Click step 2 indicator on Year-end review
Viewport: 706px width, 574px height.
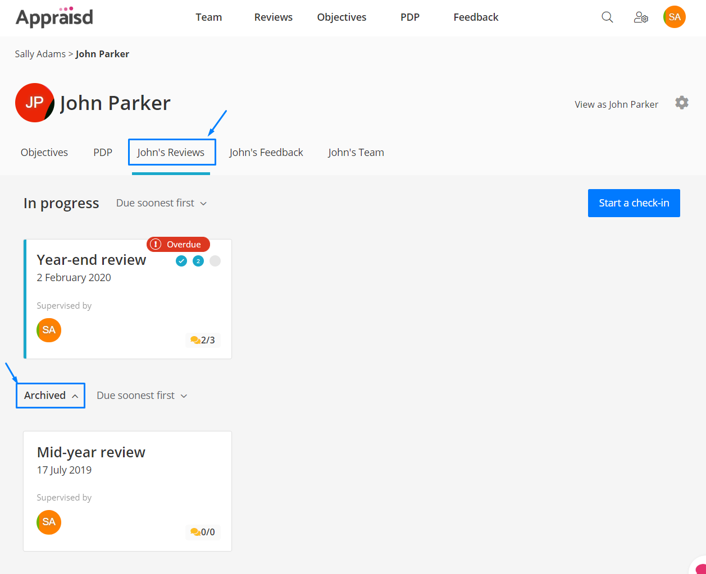198,261
